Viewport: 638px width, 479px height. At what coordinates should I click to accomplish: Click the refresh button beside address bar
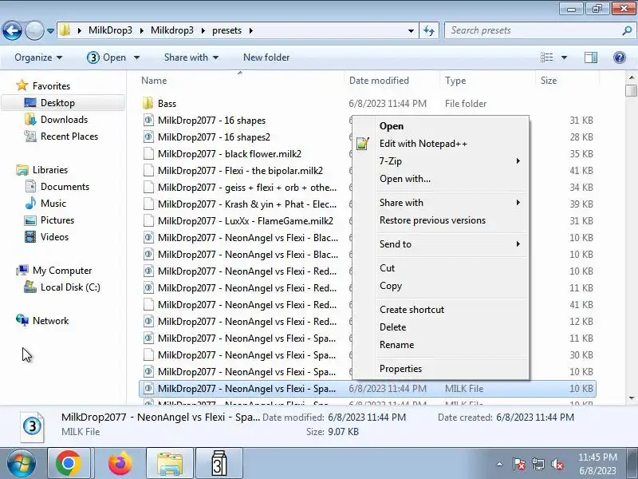point(429,30)
